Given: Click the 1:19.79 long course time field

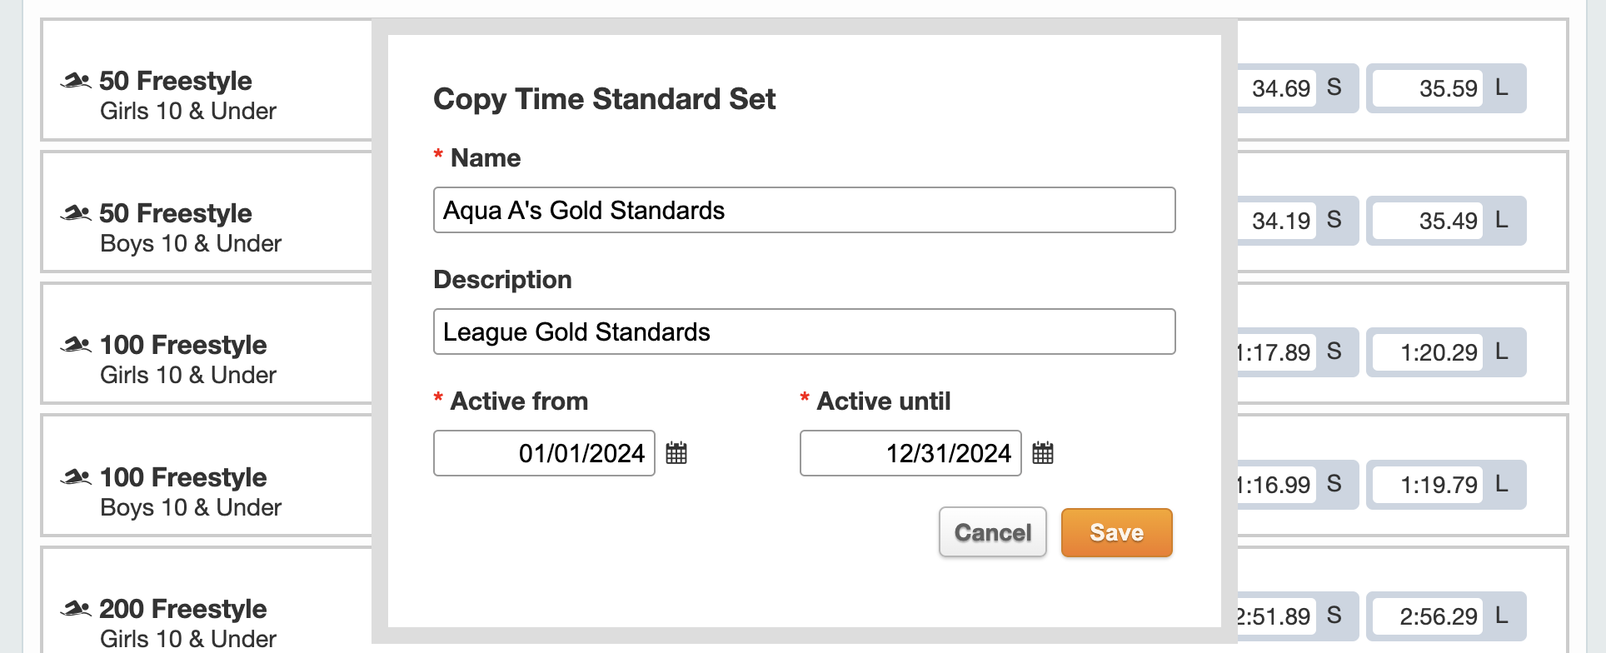Looking at the screenshot, I should tap(1427, 485).
